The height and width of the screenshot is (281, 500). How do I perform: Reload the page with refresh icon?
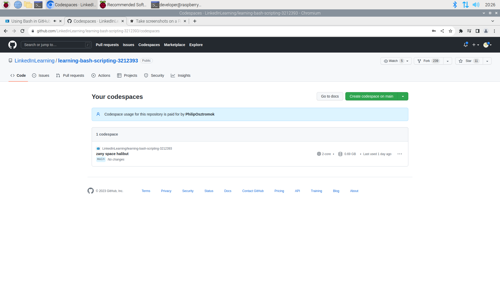click(x=22, y=31)
